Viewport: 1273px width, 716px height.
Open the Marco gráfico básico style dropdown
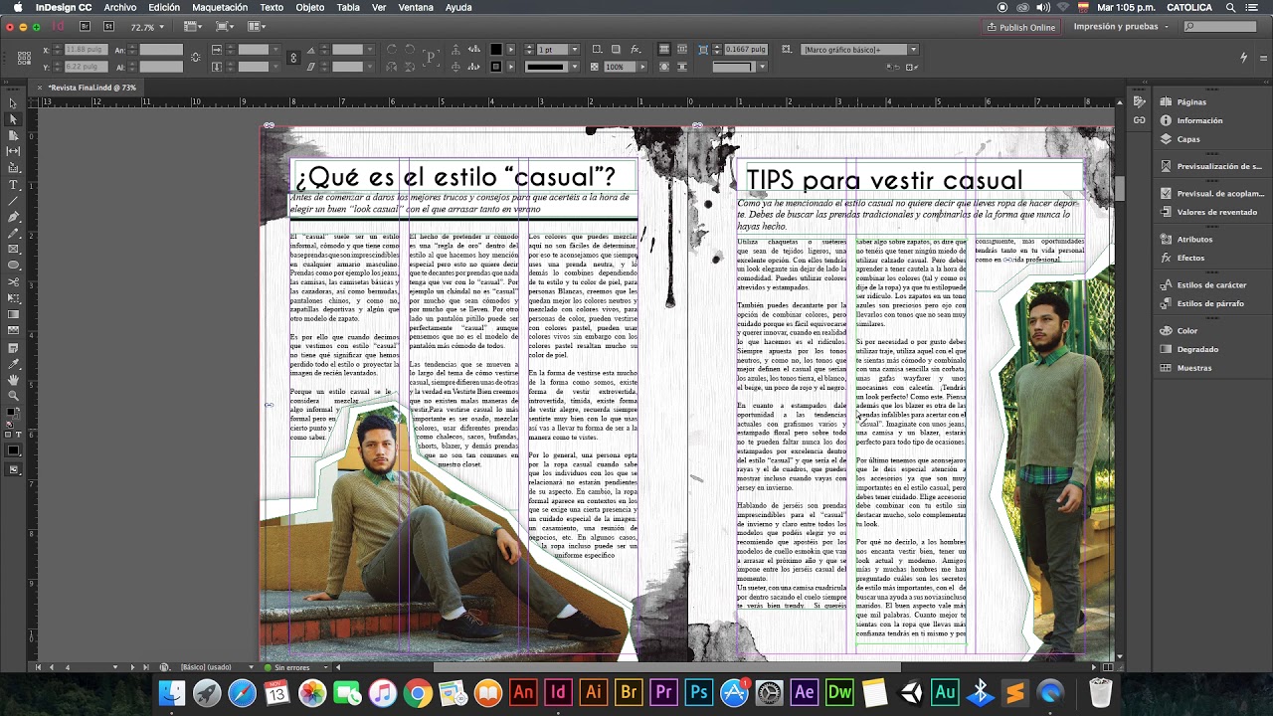913,49
